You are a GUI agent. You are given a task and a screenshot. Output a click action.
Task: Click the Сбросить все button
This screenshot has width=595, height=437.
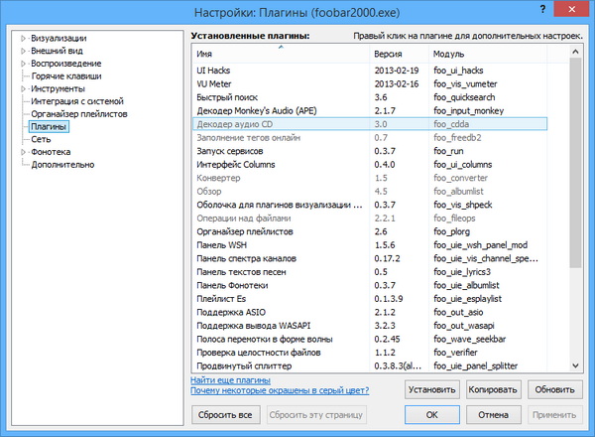point(225,415)
